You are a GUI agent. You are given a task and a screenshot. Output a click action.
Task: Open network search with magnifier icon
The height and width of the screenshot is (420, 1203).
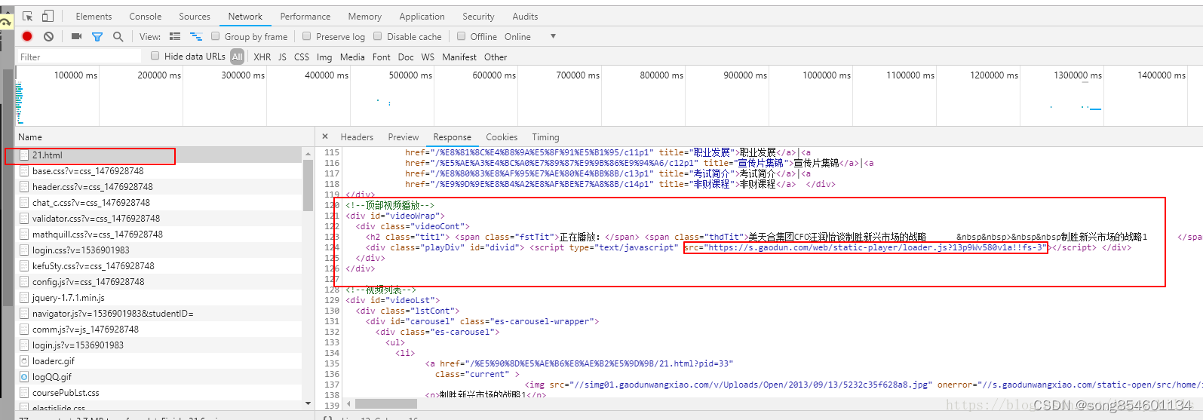118,36
